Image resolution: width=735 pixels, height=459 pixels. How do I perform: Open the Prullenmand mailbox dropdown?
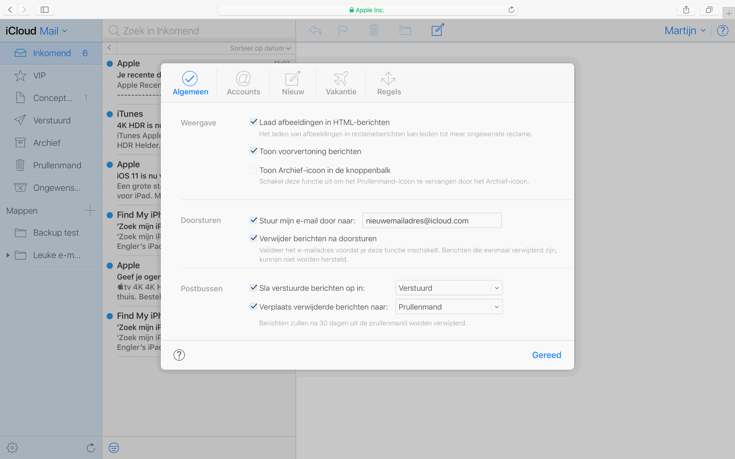click(x=449, y=307)
